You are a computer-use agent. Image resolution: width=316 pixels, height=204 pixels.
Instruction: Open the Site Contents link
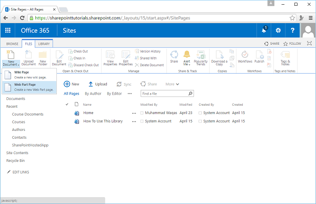click(x=17, y=153)
